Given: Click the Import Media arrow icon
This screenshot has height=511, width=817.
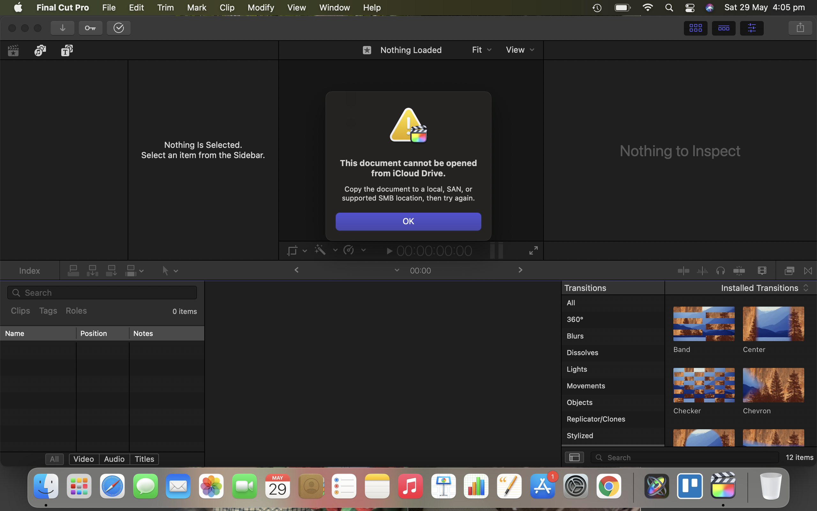Looking at the screenshot, I should pos(63,28).
